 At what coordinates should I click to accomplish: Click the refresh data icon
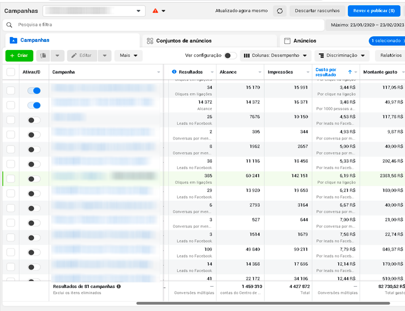click(280, 11)
